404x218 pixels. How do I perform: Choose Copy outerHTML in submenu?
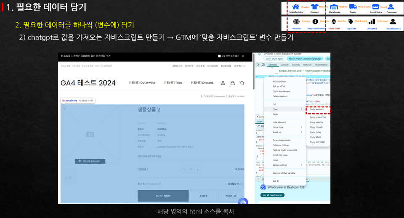click(x=318, y=117)
